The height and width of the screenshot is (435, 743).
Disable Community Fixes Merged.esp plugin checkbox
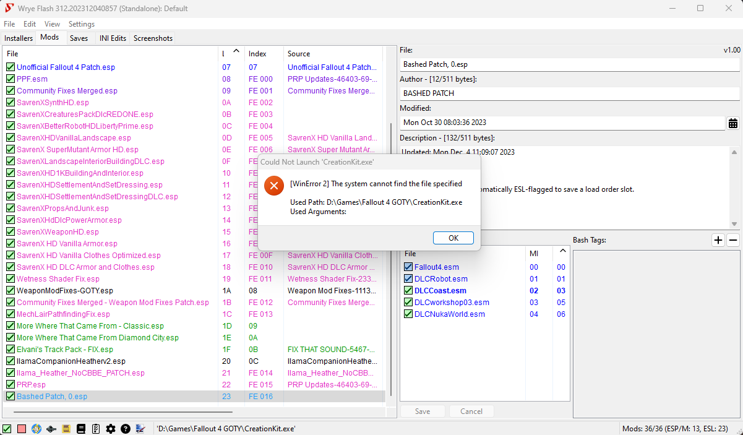coord(11,91)
